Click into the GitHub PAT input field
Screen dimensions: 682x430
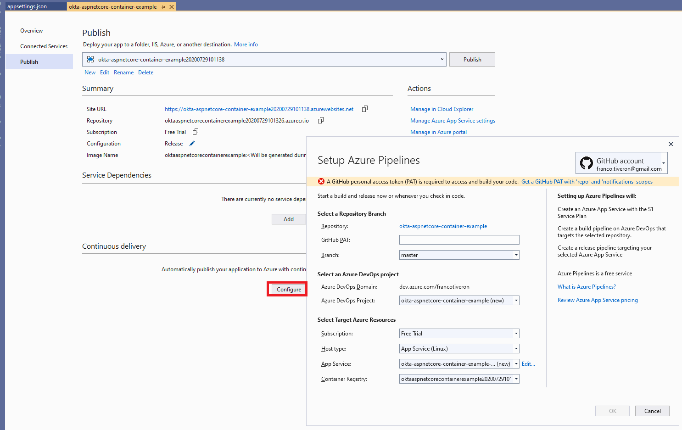click(x=459, y=240)
